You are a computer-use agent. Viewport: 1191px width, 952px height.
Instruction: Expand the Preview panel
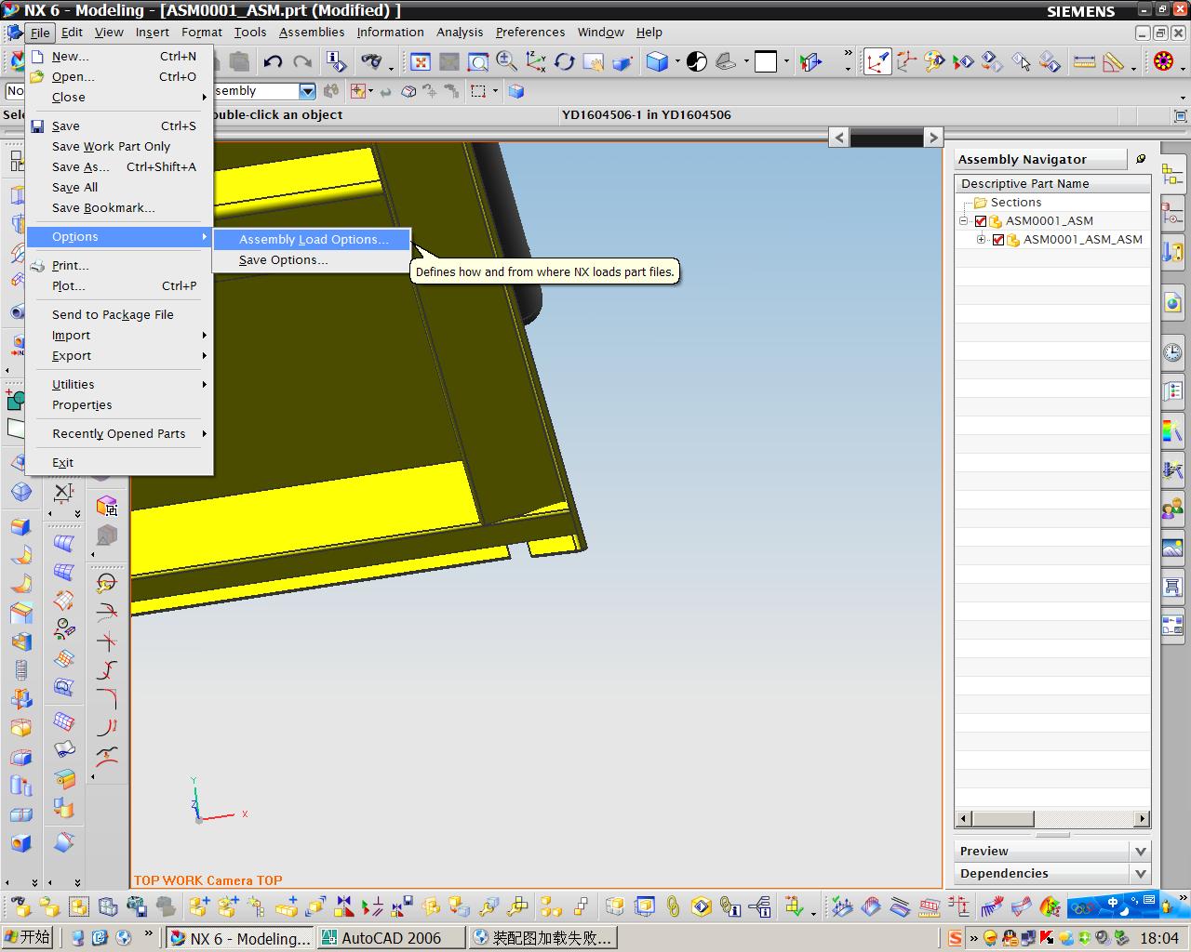[1141, 851]
